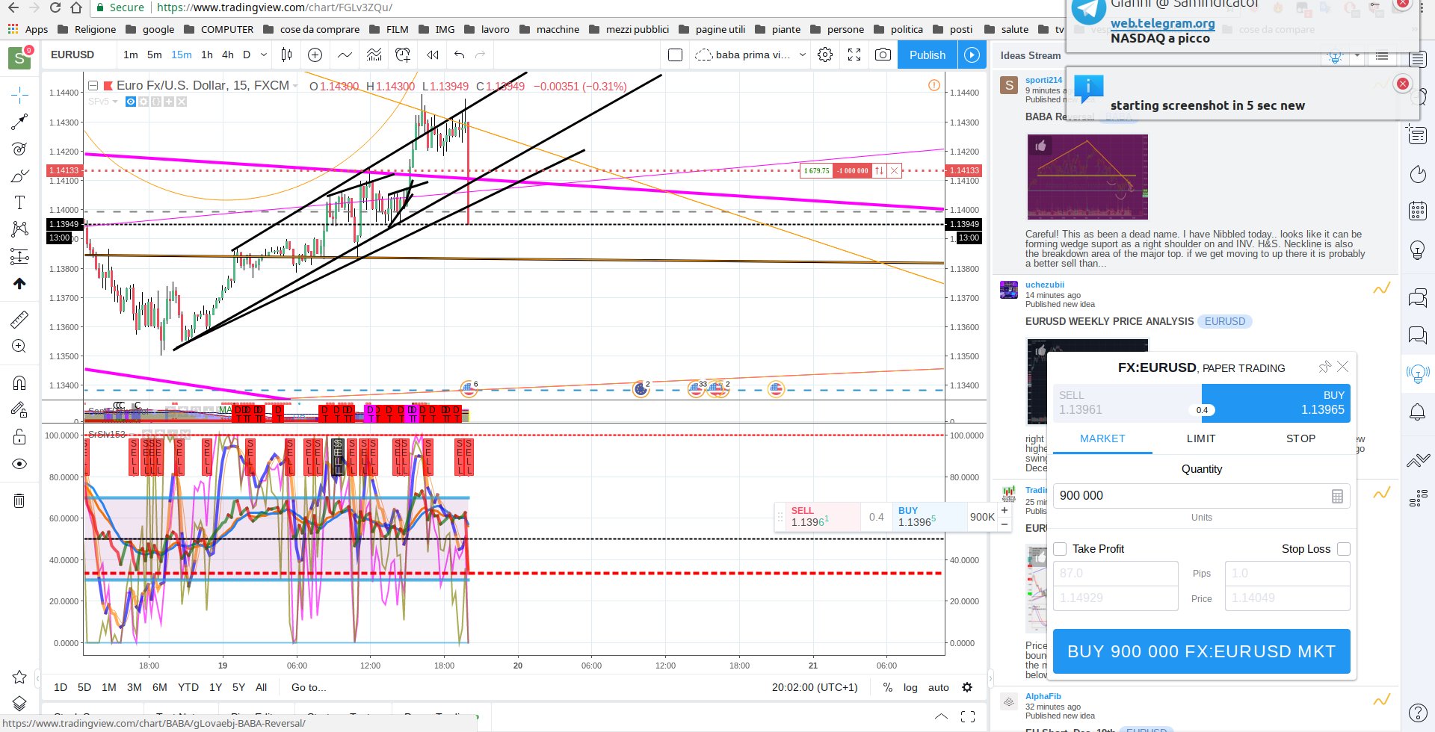Select the arrow up icon tool

[x=19, y=284]
